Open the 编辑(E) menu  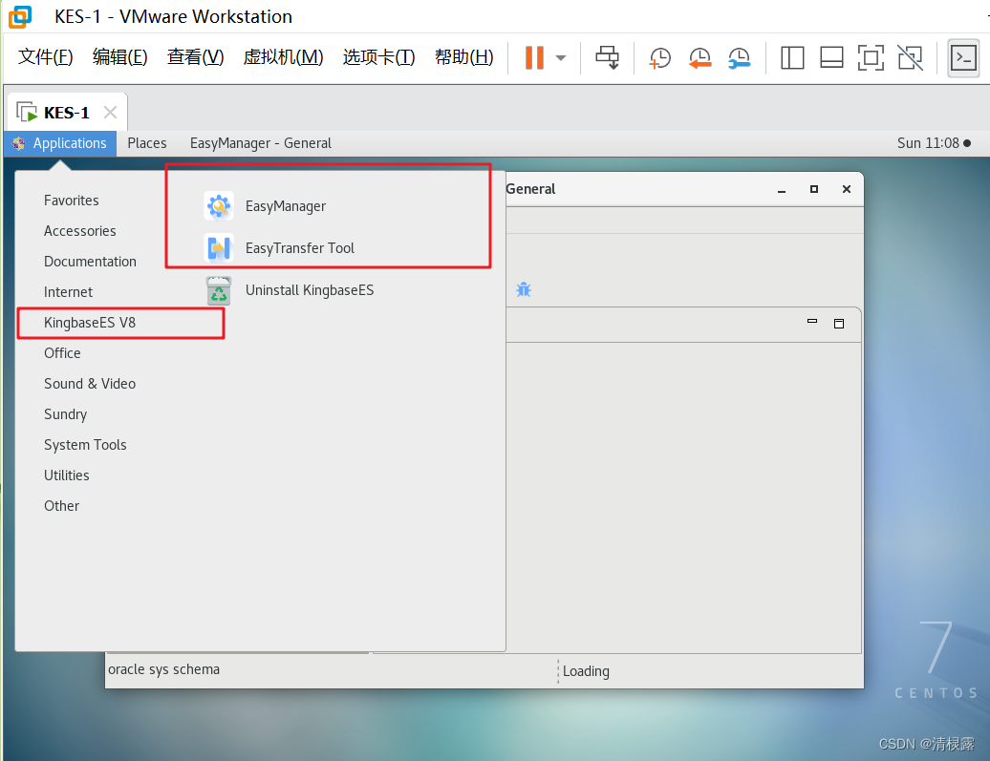120,57
